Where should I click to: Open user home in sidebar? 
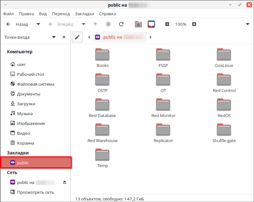35,65
